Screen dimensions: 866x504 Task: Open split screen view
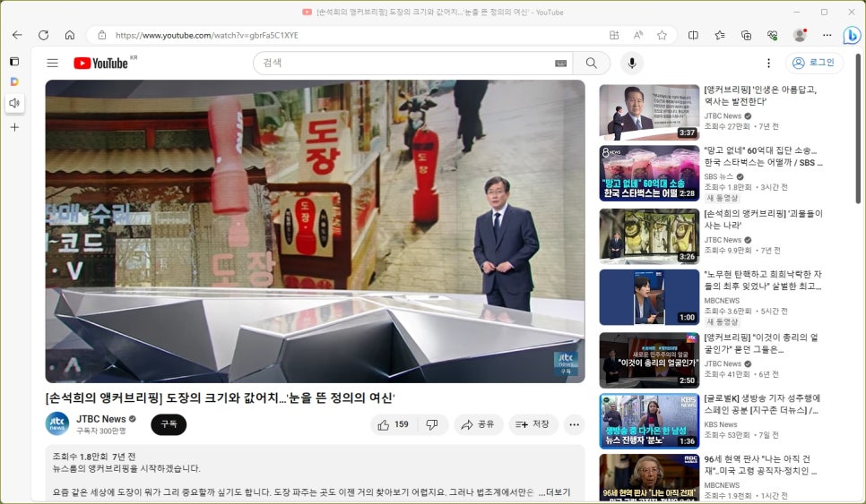(x=693, y=35)
